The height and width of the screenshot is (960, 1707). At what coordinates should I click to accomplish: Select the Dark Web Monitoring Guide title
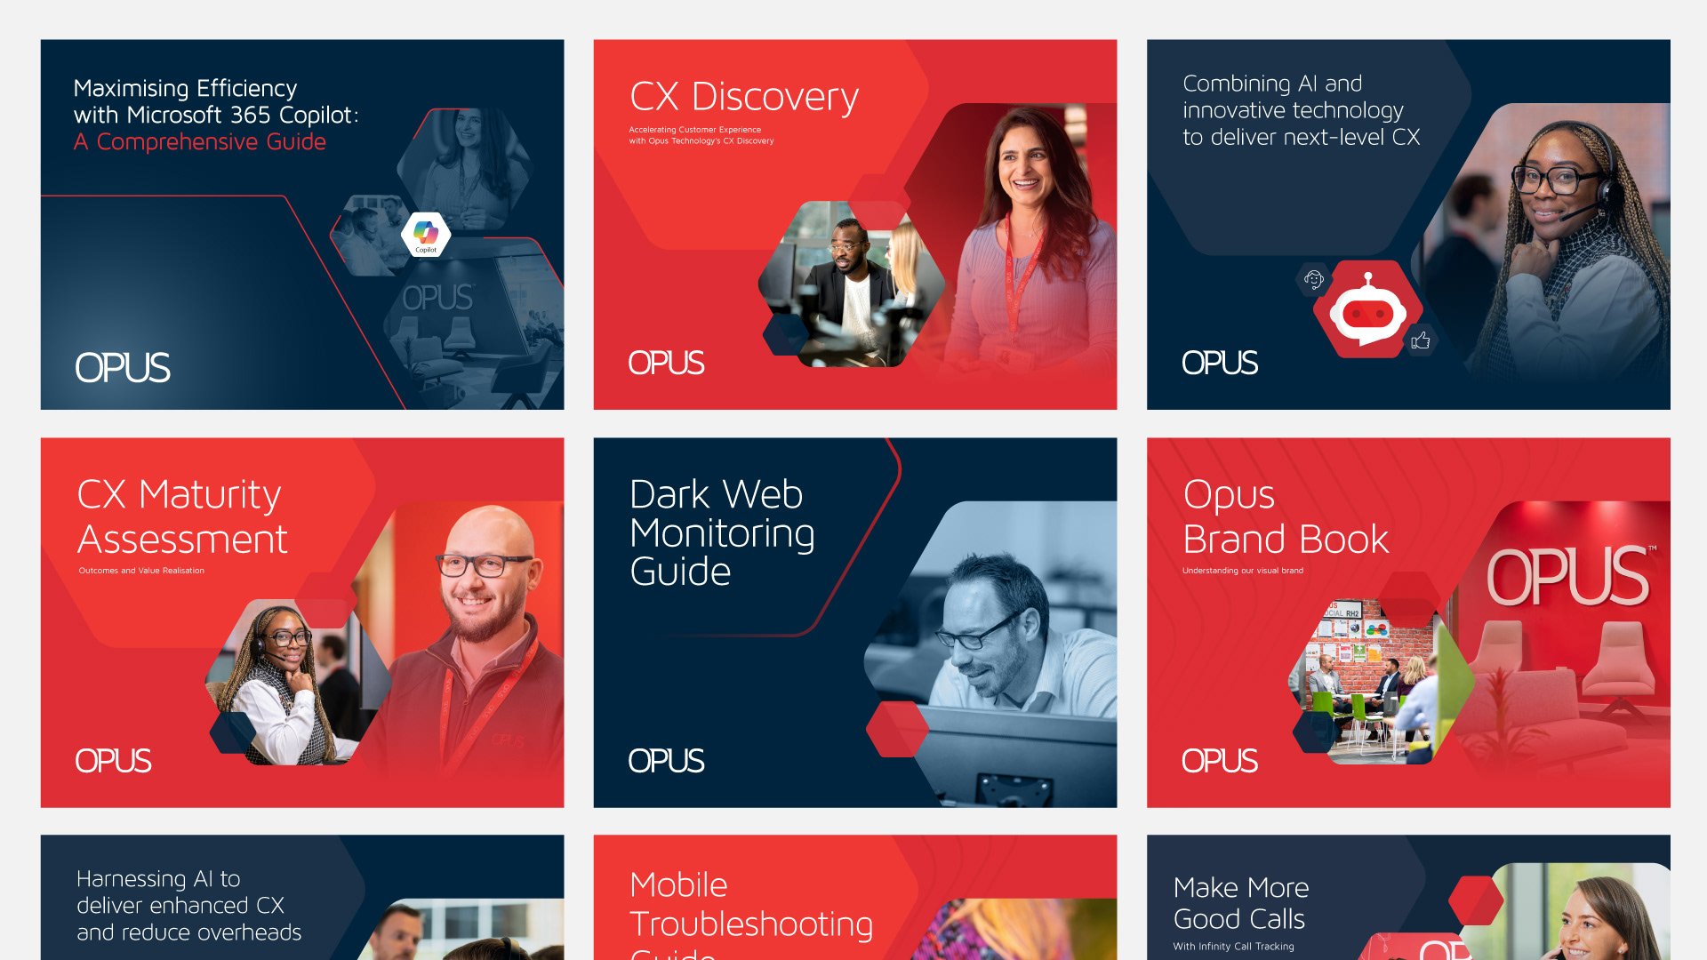click(722, 532)
